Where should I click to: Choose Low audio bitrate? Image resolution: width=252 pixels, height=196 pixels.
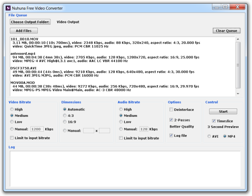point(121,122)
